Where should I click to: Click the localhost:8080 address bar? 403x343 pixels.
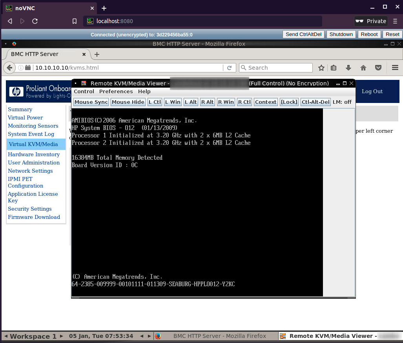tap(202, 21)
